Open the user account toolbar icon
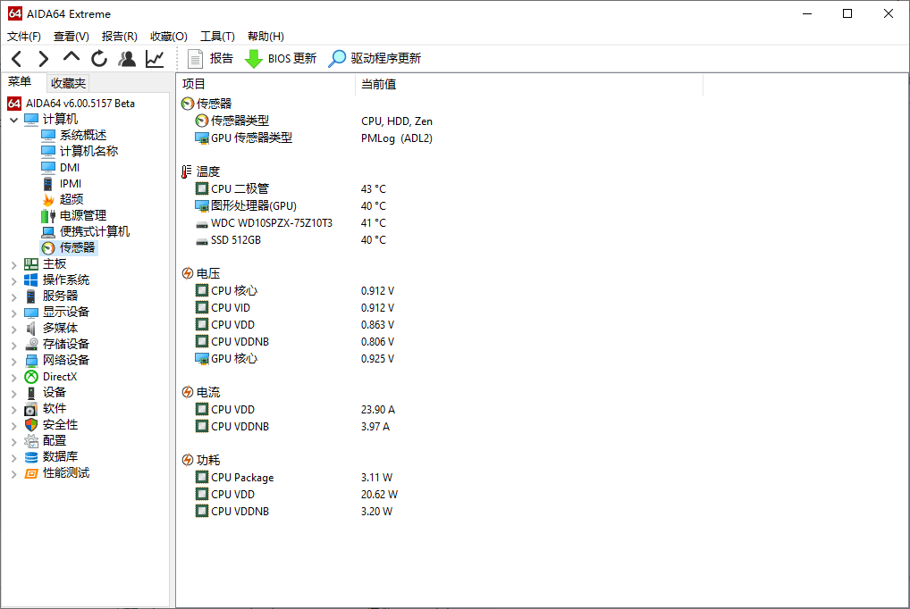This screenshot has height=609, width=910. pos(127,59)
